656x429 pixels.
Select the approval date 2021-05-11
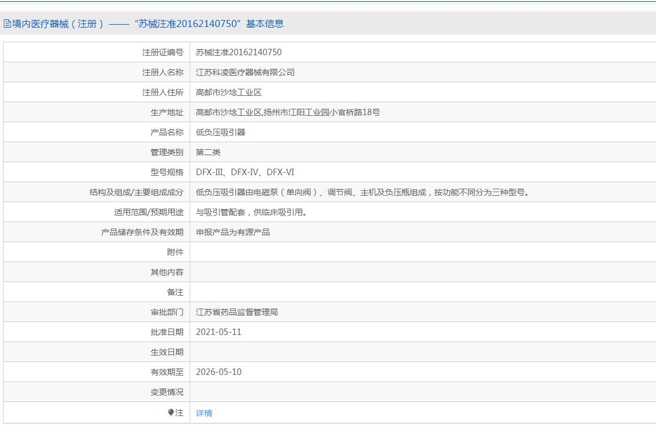(218, 332)
